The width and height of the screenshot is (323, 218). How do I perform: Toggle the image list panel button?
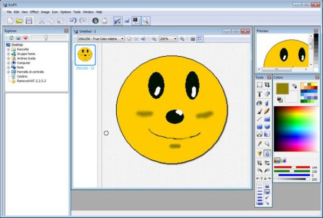[200, 39]
